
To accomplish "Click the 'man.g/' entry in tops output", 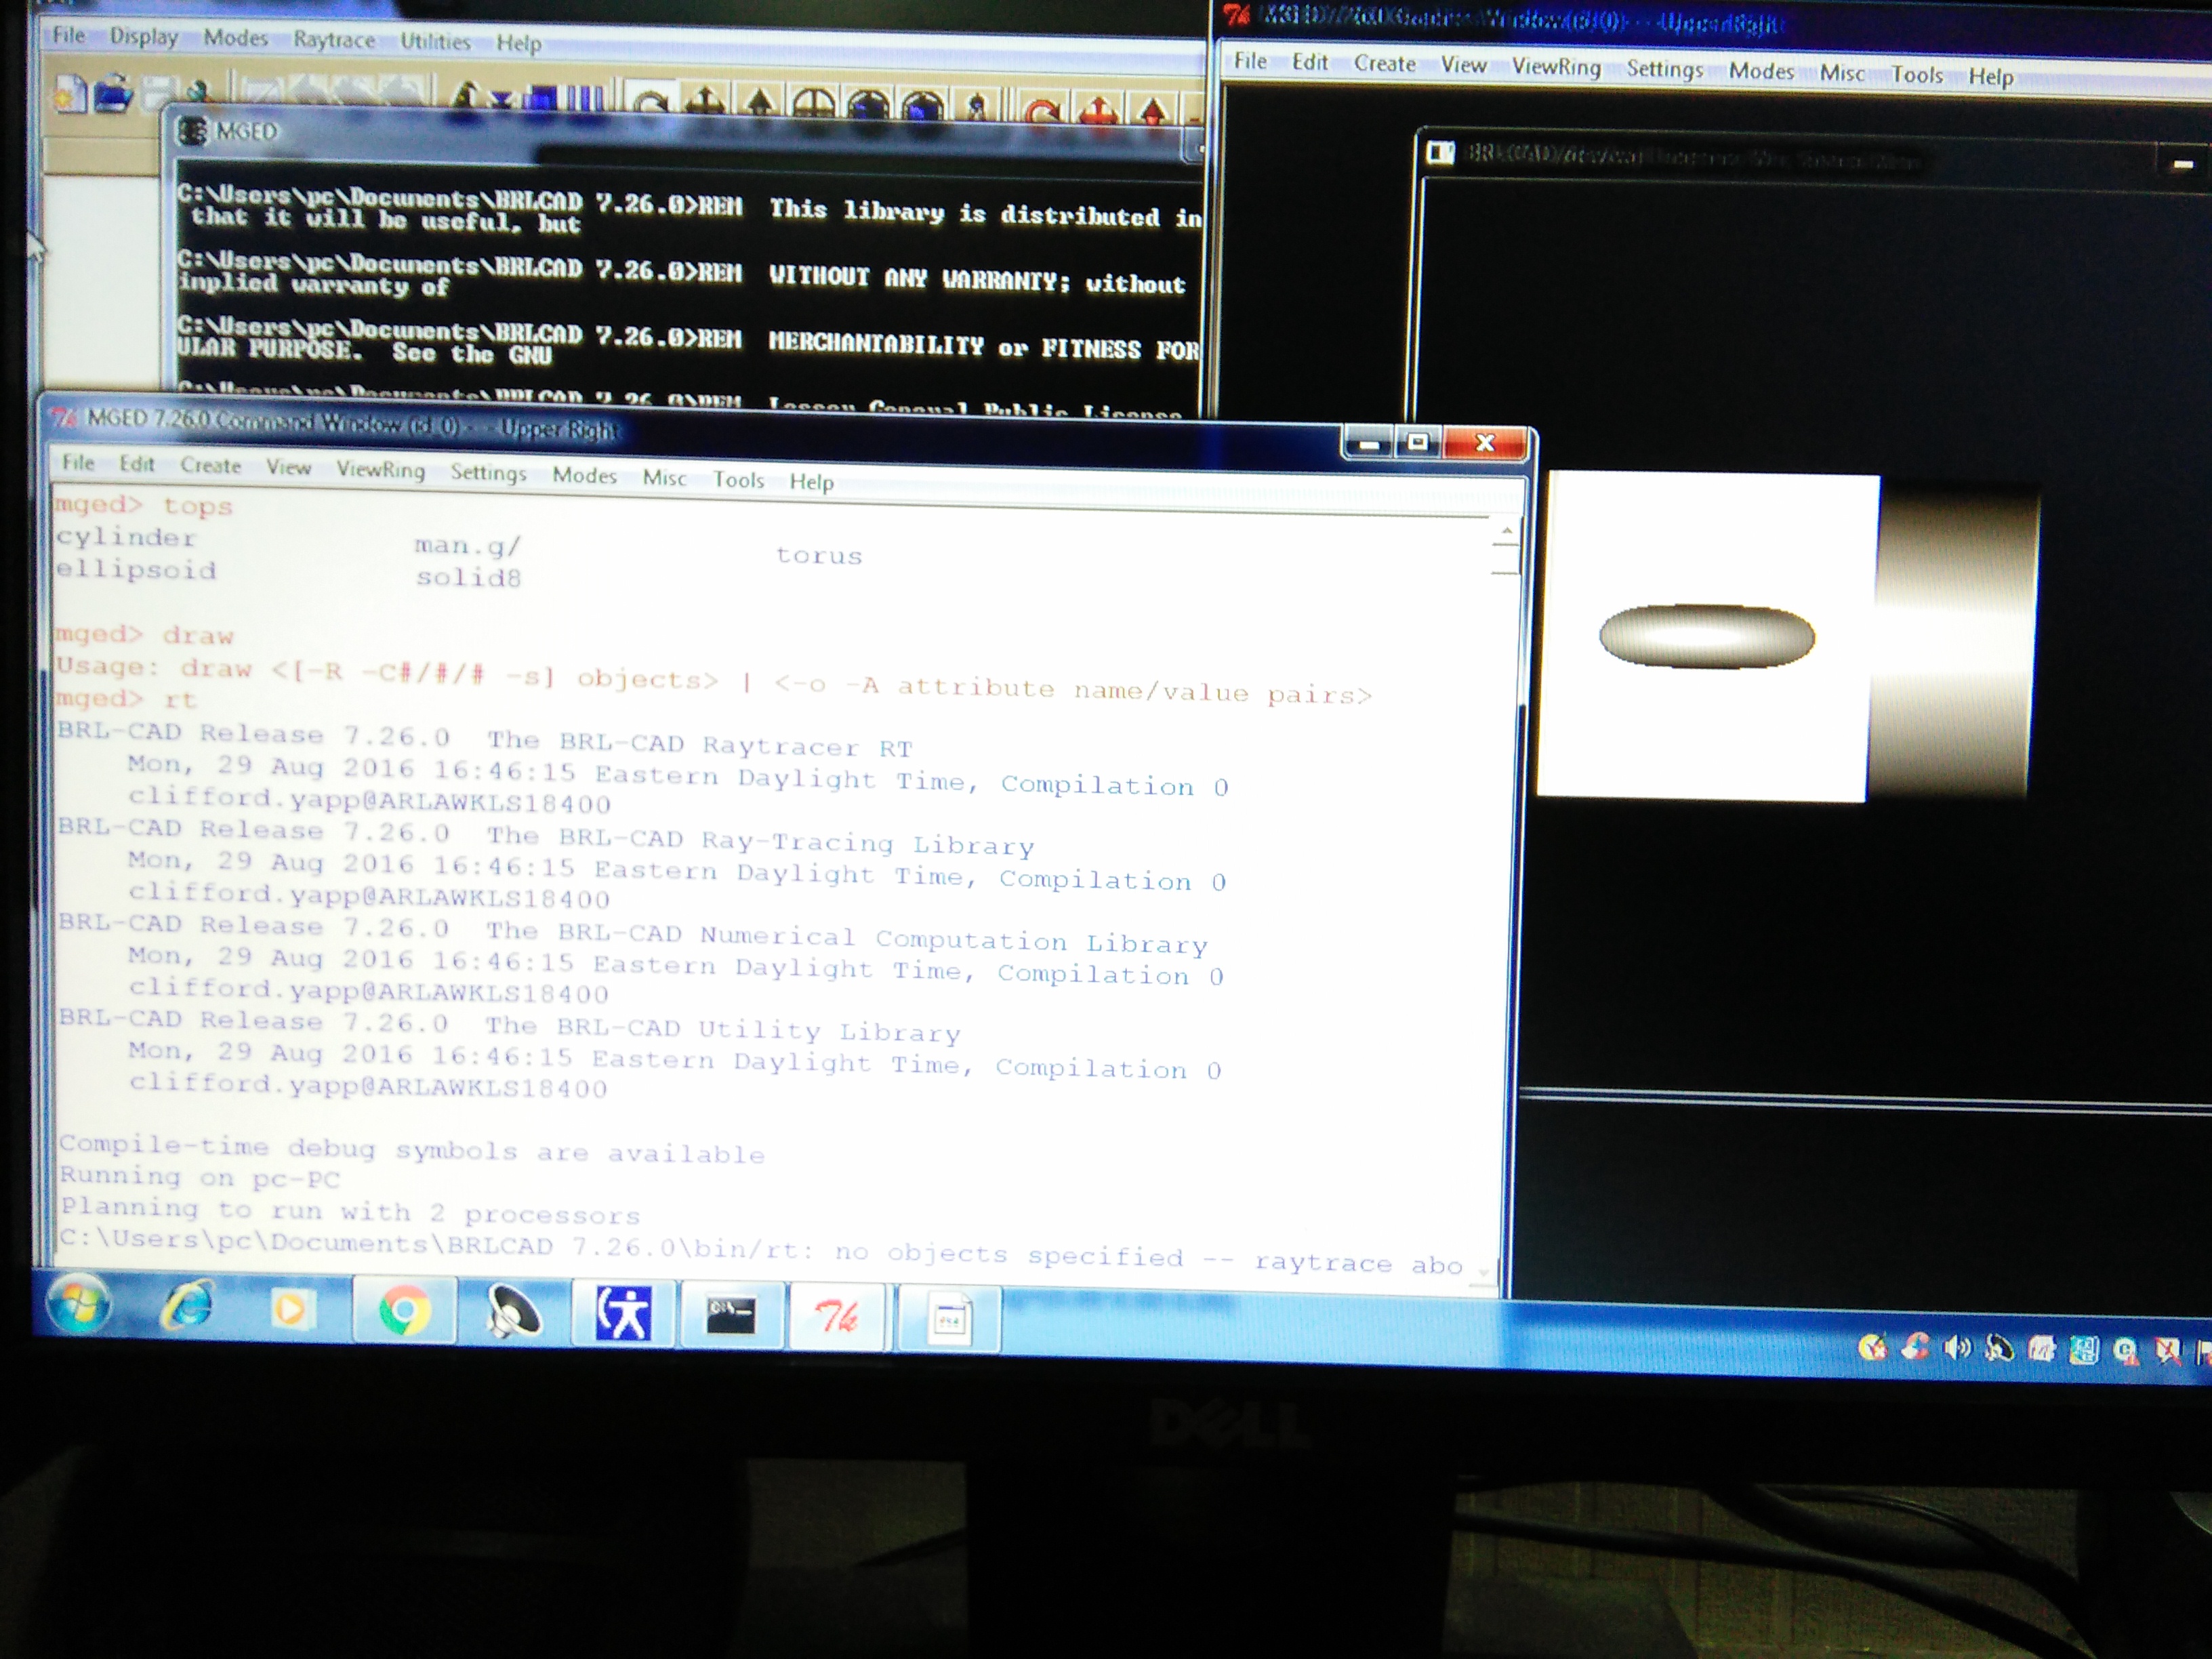I will coord(468,545).
